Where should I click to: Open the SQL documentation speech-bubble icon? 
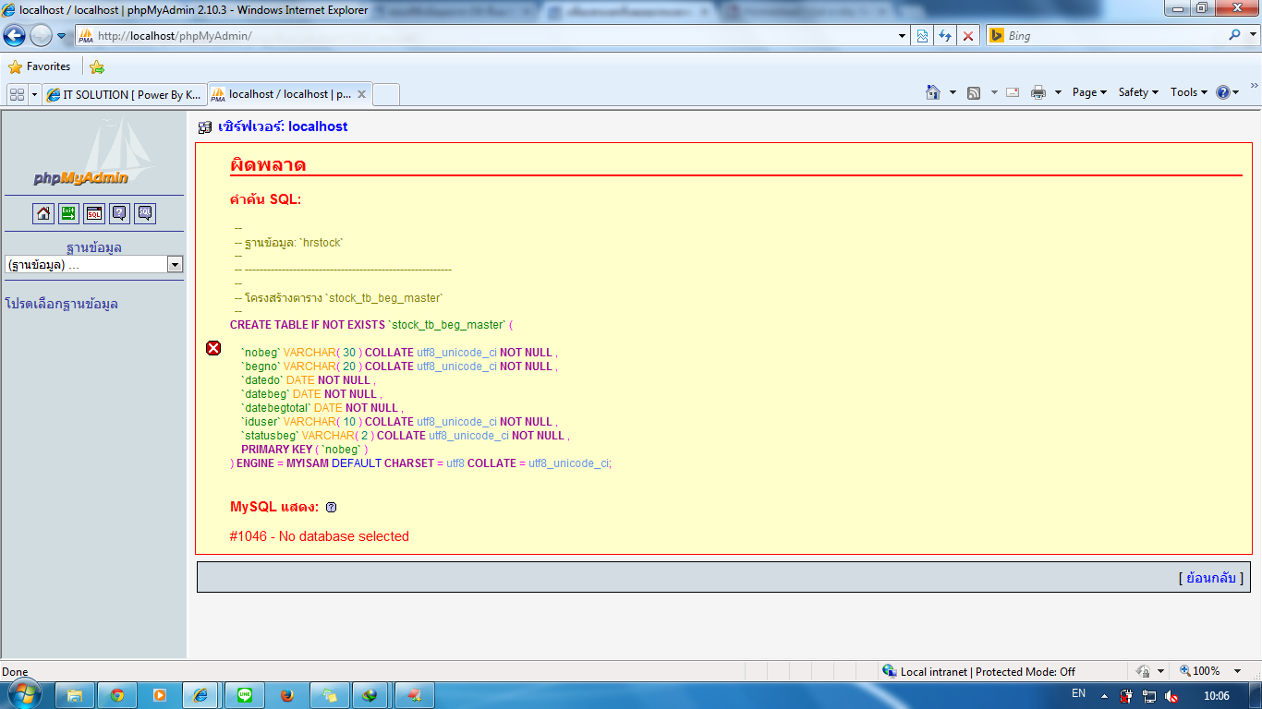pyautogui.click(x=145, y=213)
